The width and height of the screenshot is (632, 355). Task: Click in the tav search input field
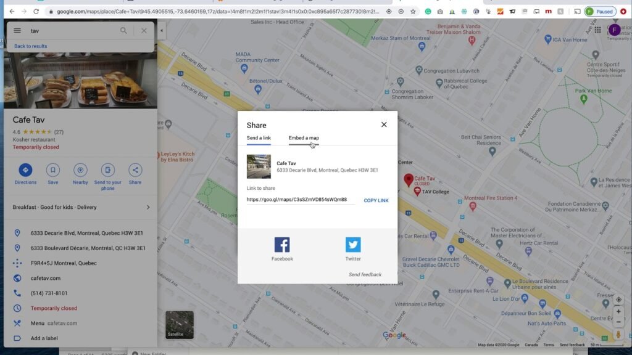[73, 31]
